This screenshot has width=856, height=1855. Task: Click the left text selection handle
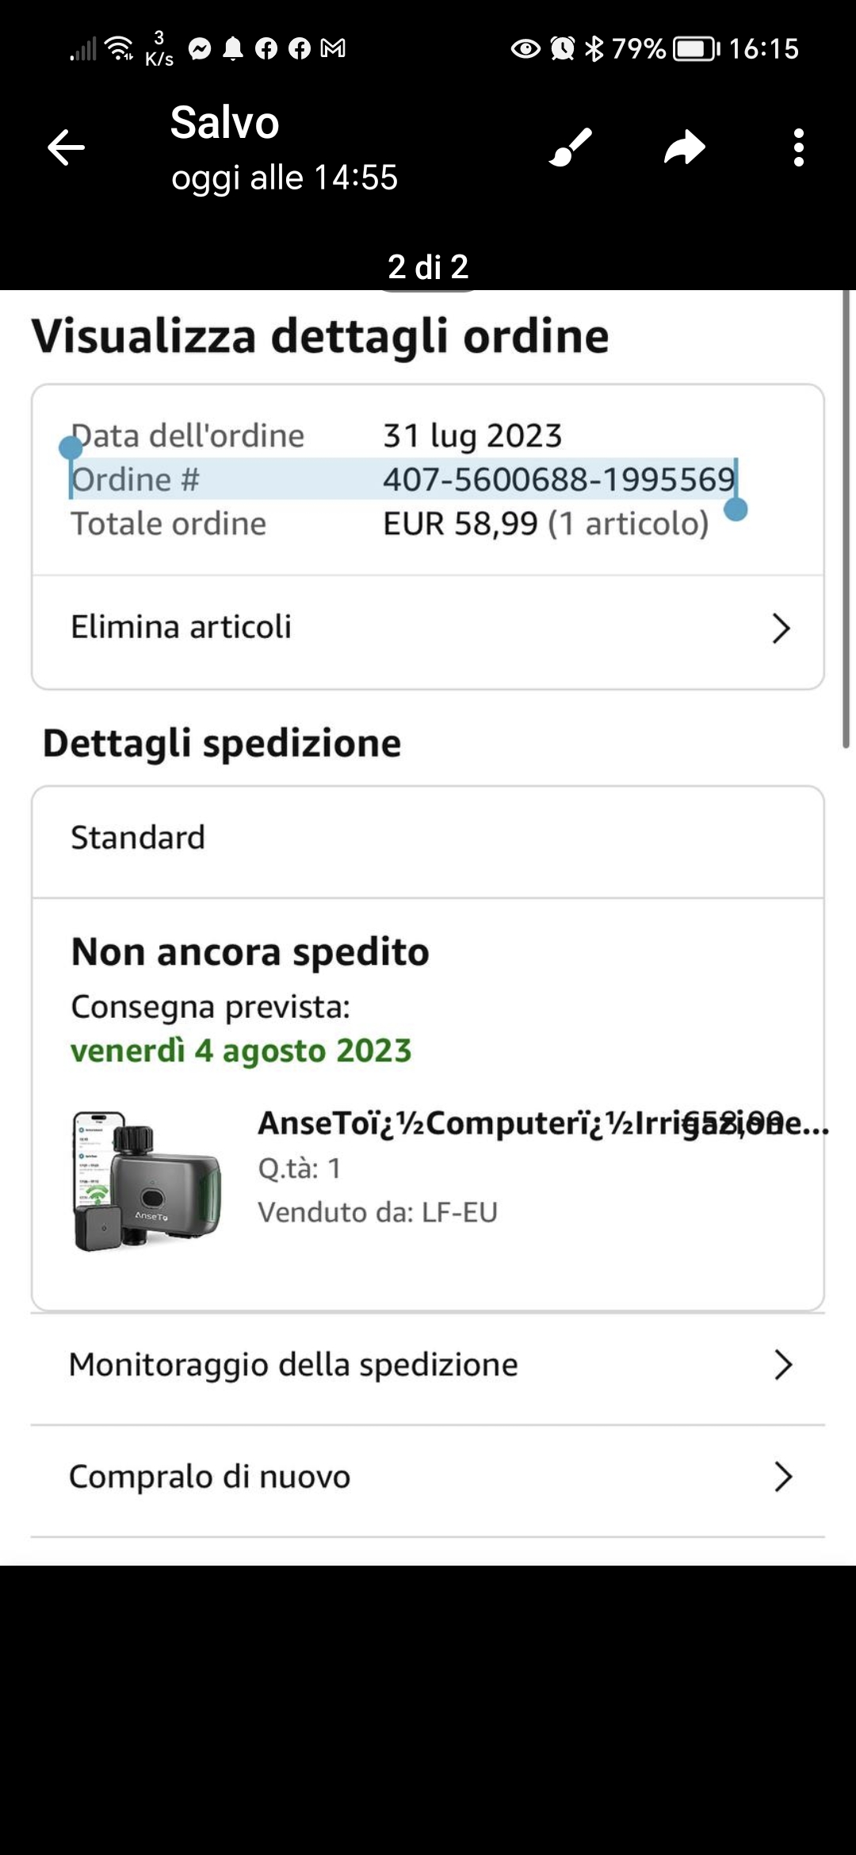(x=71, y=448)
